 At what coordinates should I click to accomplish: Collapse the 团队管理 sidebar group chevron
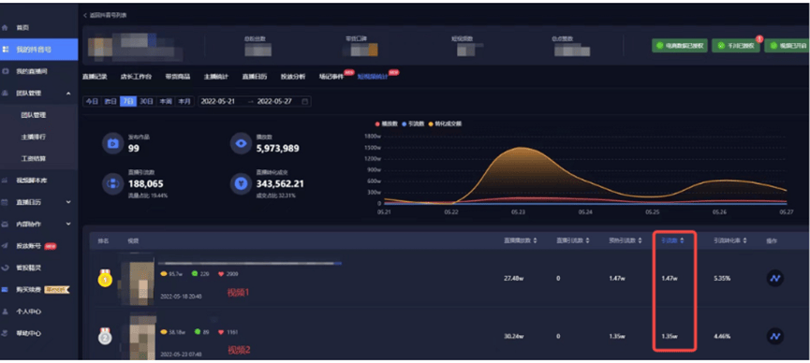tap(68, 94)
